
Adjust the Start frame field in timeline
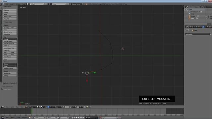click(40, 118)
